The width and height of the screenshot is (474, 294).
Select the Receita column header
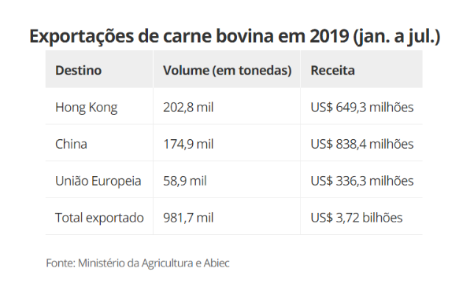click(332, 70)
